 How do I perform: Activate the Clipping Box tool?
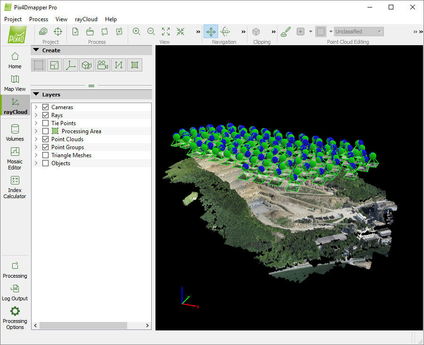tap(256, 32)
